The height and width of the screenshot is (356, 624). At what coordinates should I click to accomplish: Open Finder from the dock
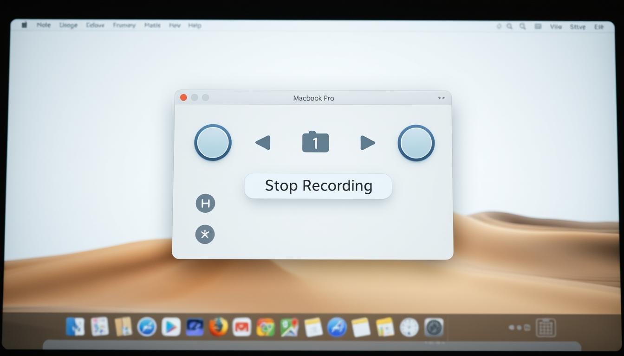coord(75,327)
